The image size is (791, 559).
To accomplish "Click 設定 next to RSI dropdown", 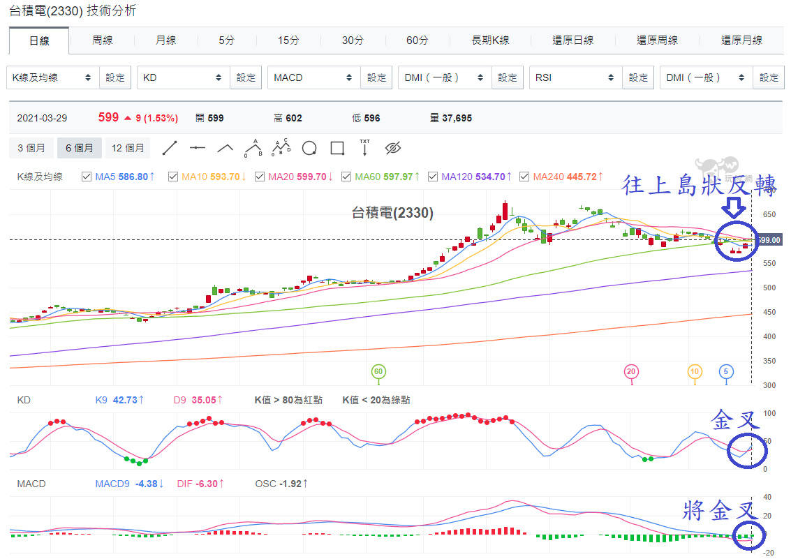I will 638,77.
